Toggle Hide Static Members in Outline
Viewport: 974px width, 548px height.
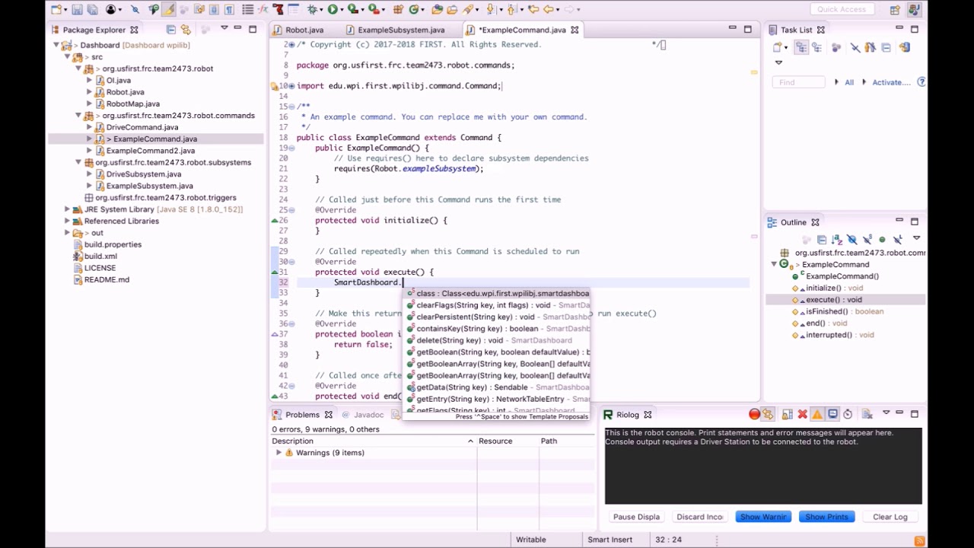tap(867, 240)
